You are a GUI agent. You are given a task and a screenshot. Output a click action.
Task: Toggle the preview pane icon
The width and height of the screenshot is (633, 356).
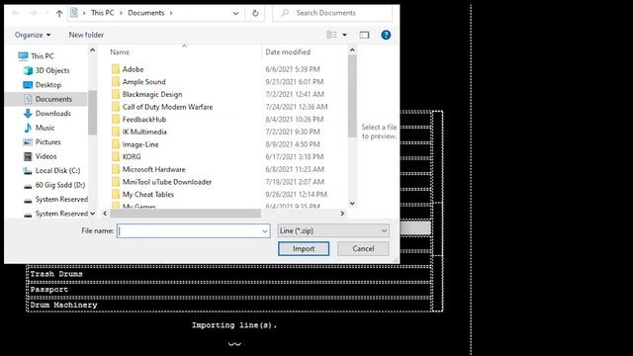pyautogui.click(x=364, y=36)
